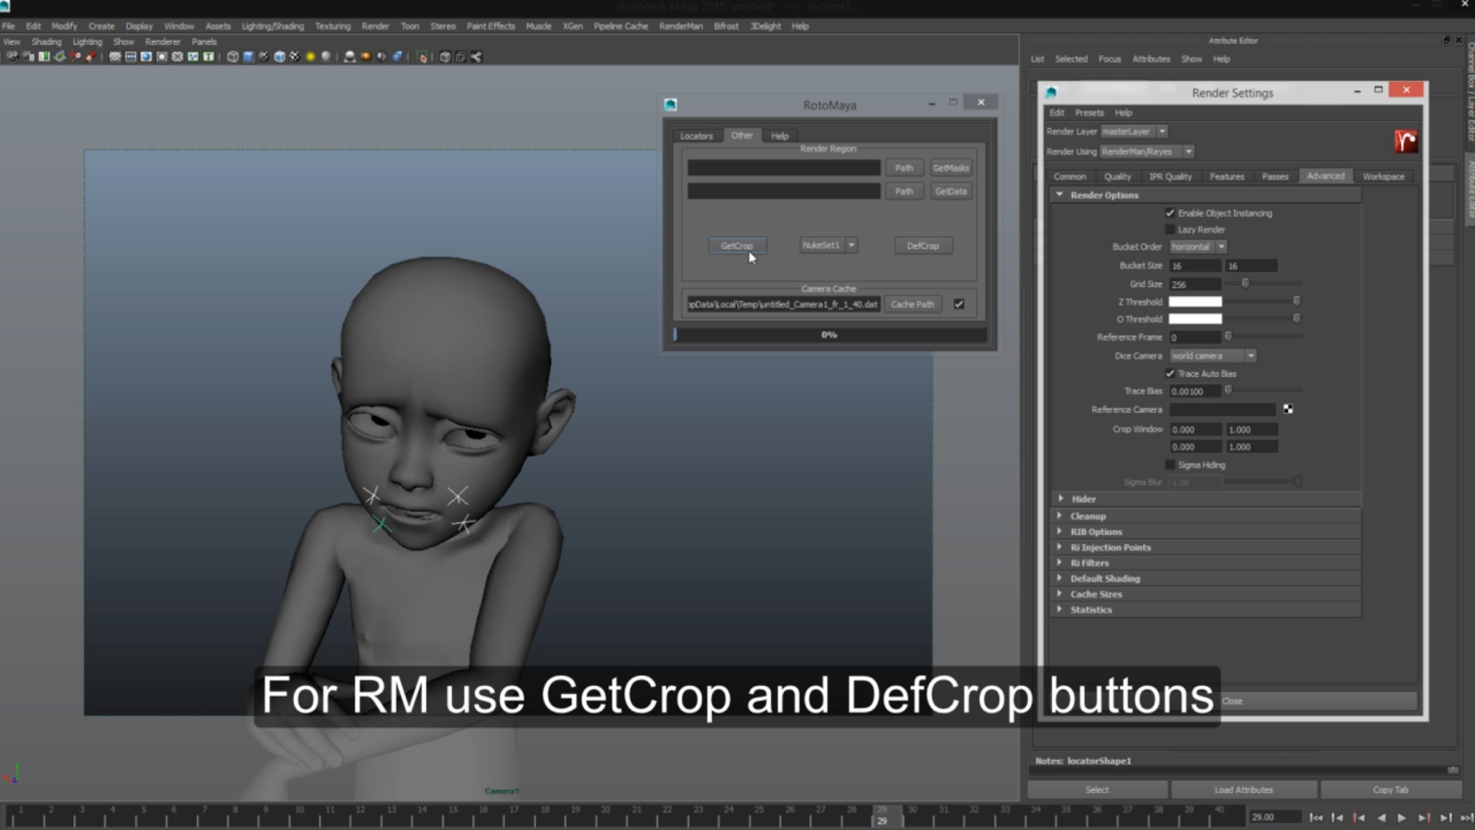Step forward to next keyframe
The width and height of the screenshot is (1475, 830).
click(1423, 818)
